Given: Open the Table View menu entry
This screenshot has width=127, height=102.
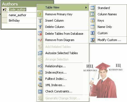Looking at the screenshot, I should pos(63,7).
